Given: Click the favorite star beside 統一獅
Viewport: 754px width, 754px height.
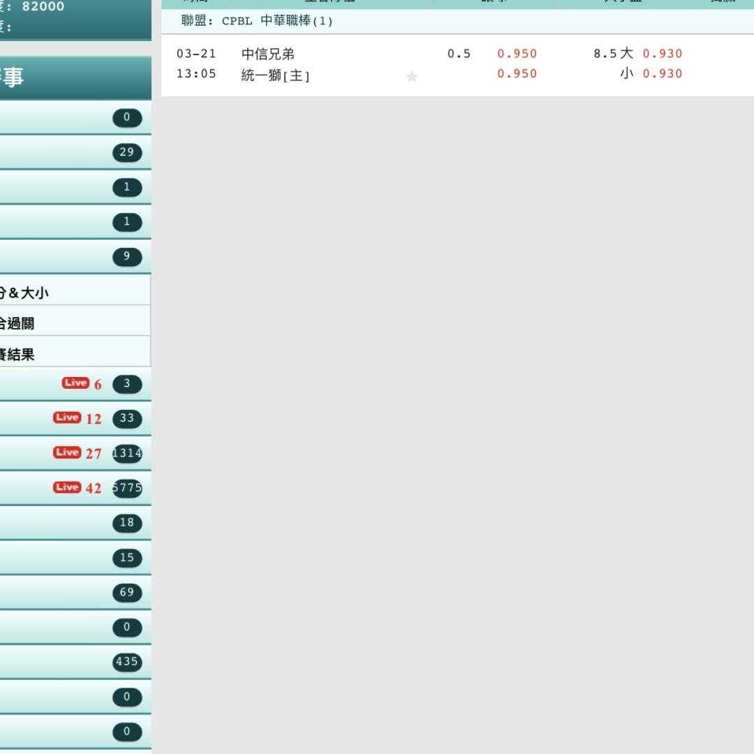Looking at the screenshot, I should tap(412, 77).
